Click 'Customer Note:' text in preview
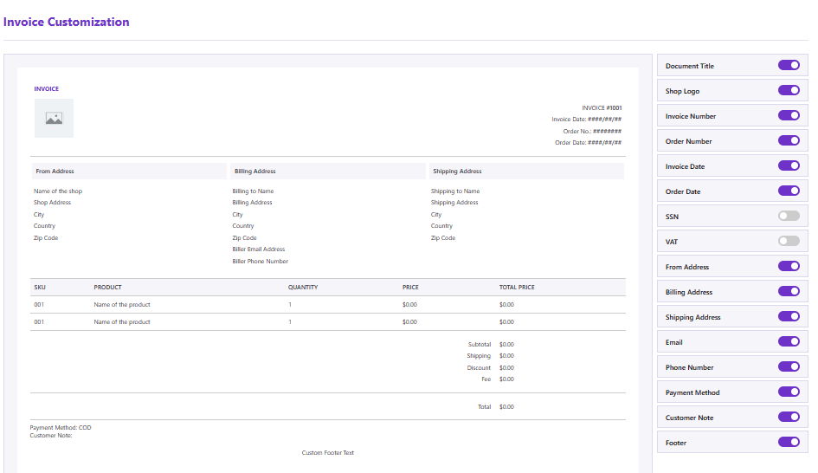 [51, 436]
